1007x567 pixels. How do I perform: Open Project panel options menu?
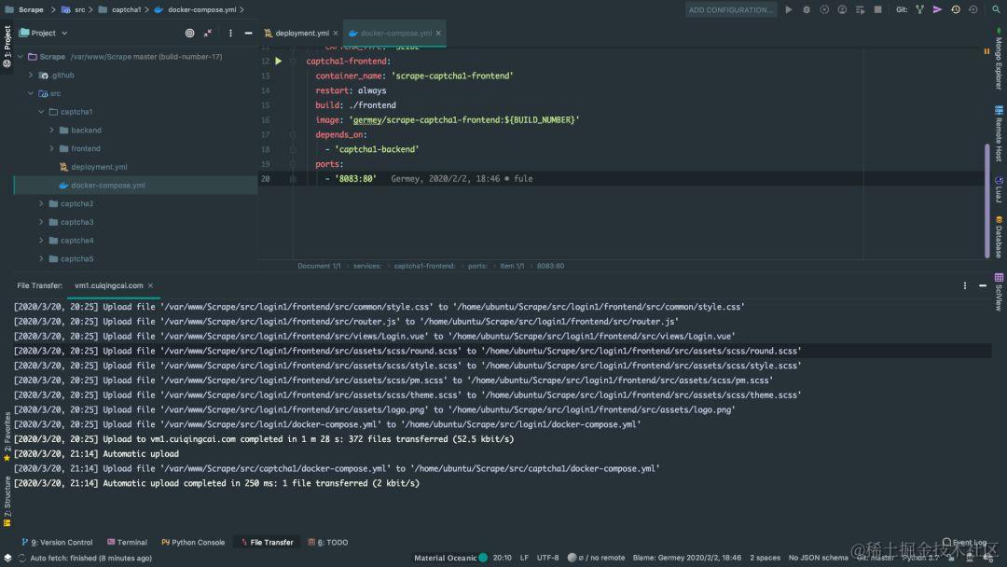click(x=230, y=33)
